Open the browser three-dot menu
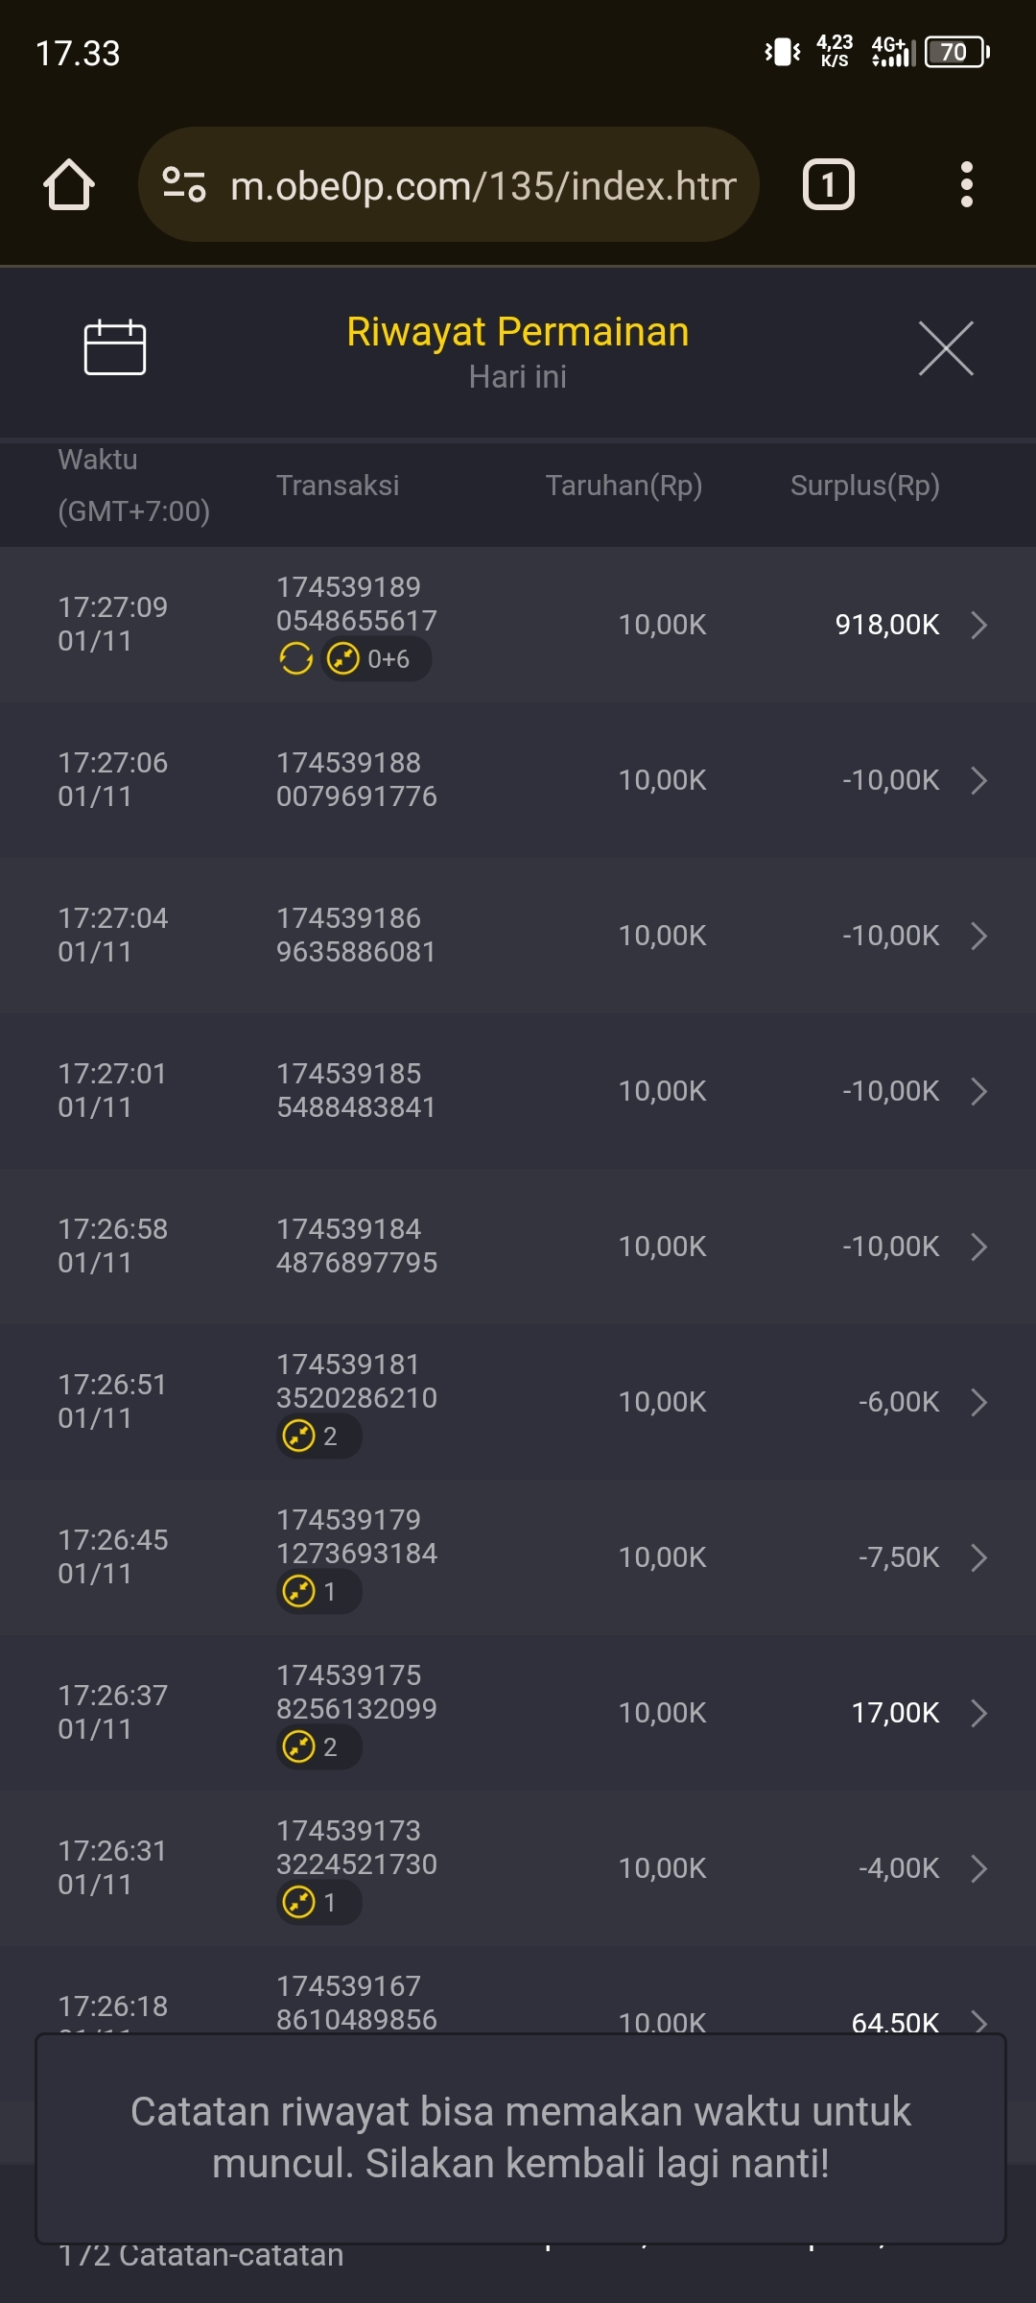The width and height of the screenshot is (1036, 2303). pos(966,184)
